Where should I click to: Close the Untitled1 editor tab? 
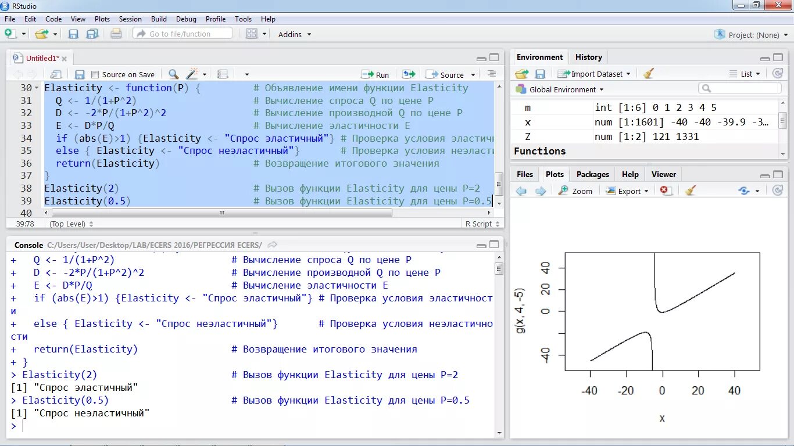65,59
